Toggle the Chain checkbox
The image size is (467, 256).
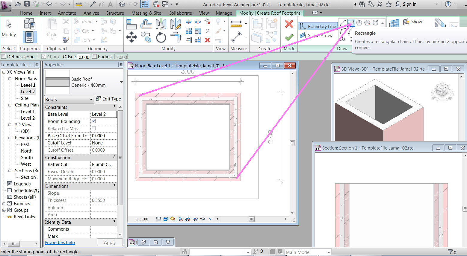44,56
